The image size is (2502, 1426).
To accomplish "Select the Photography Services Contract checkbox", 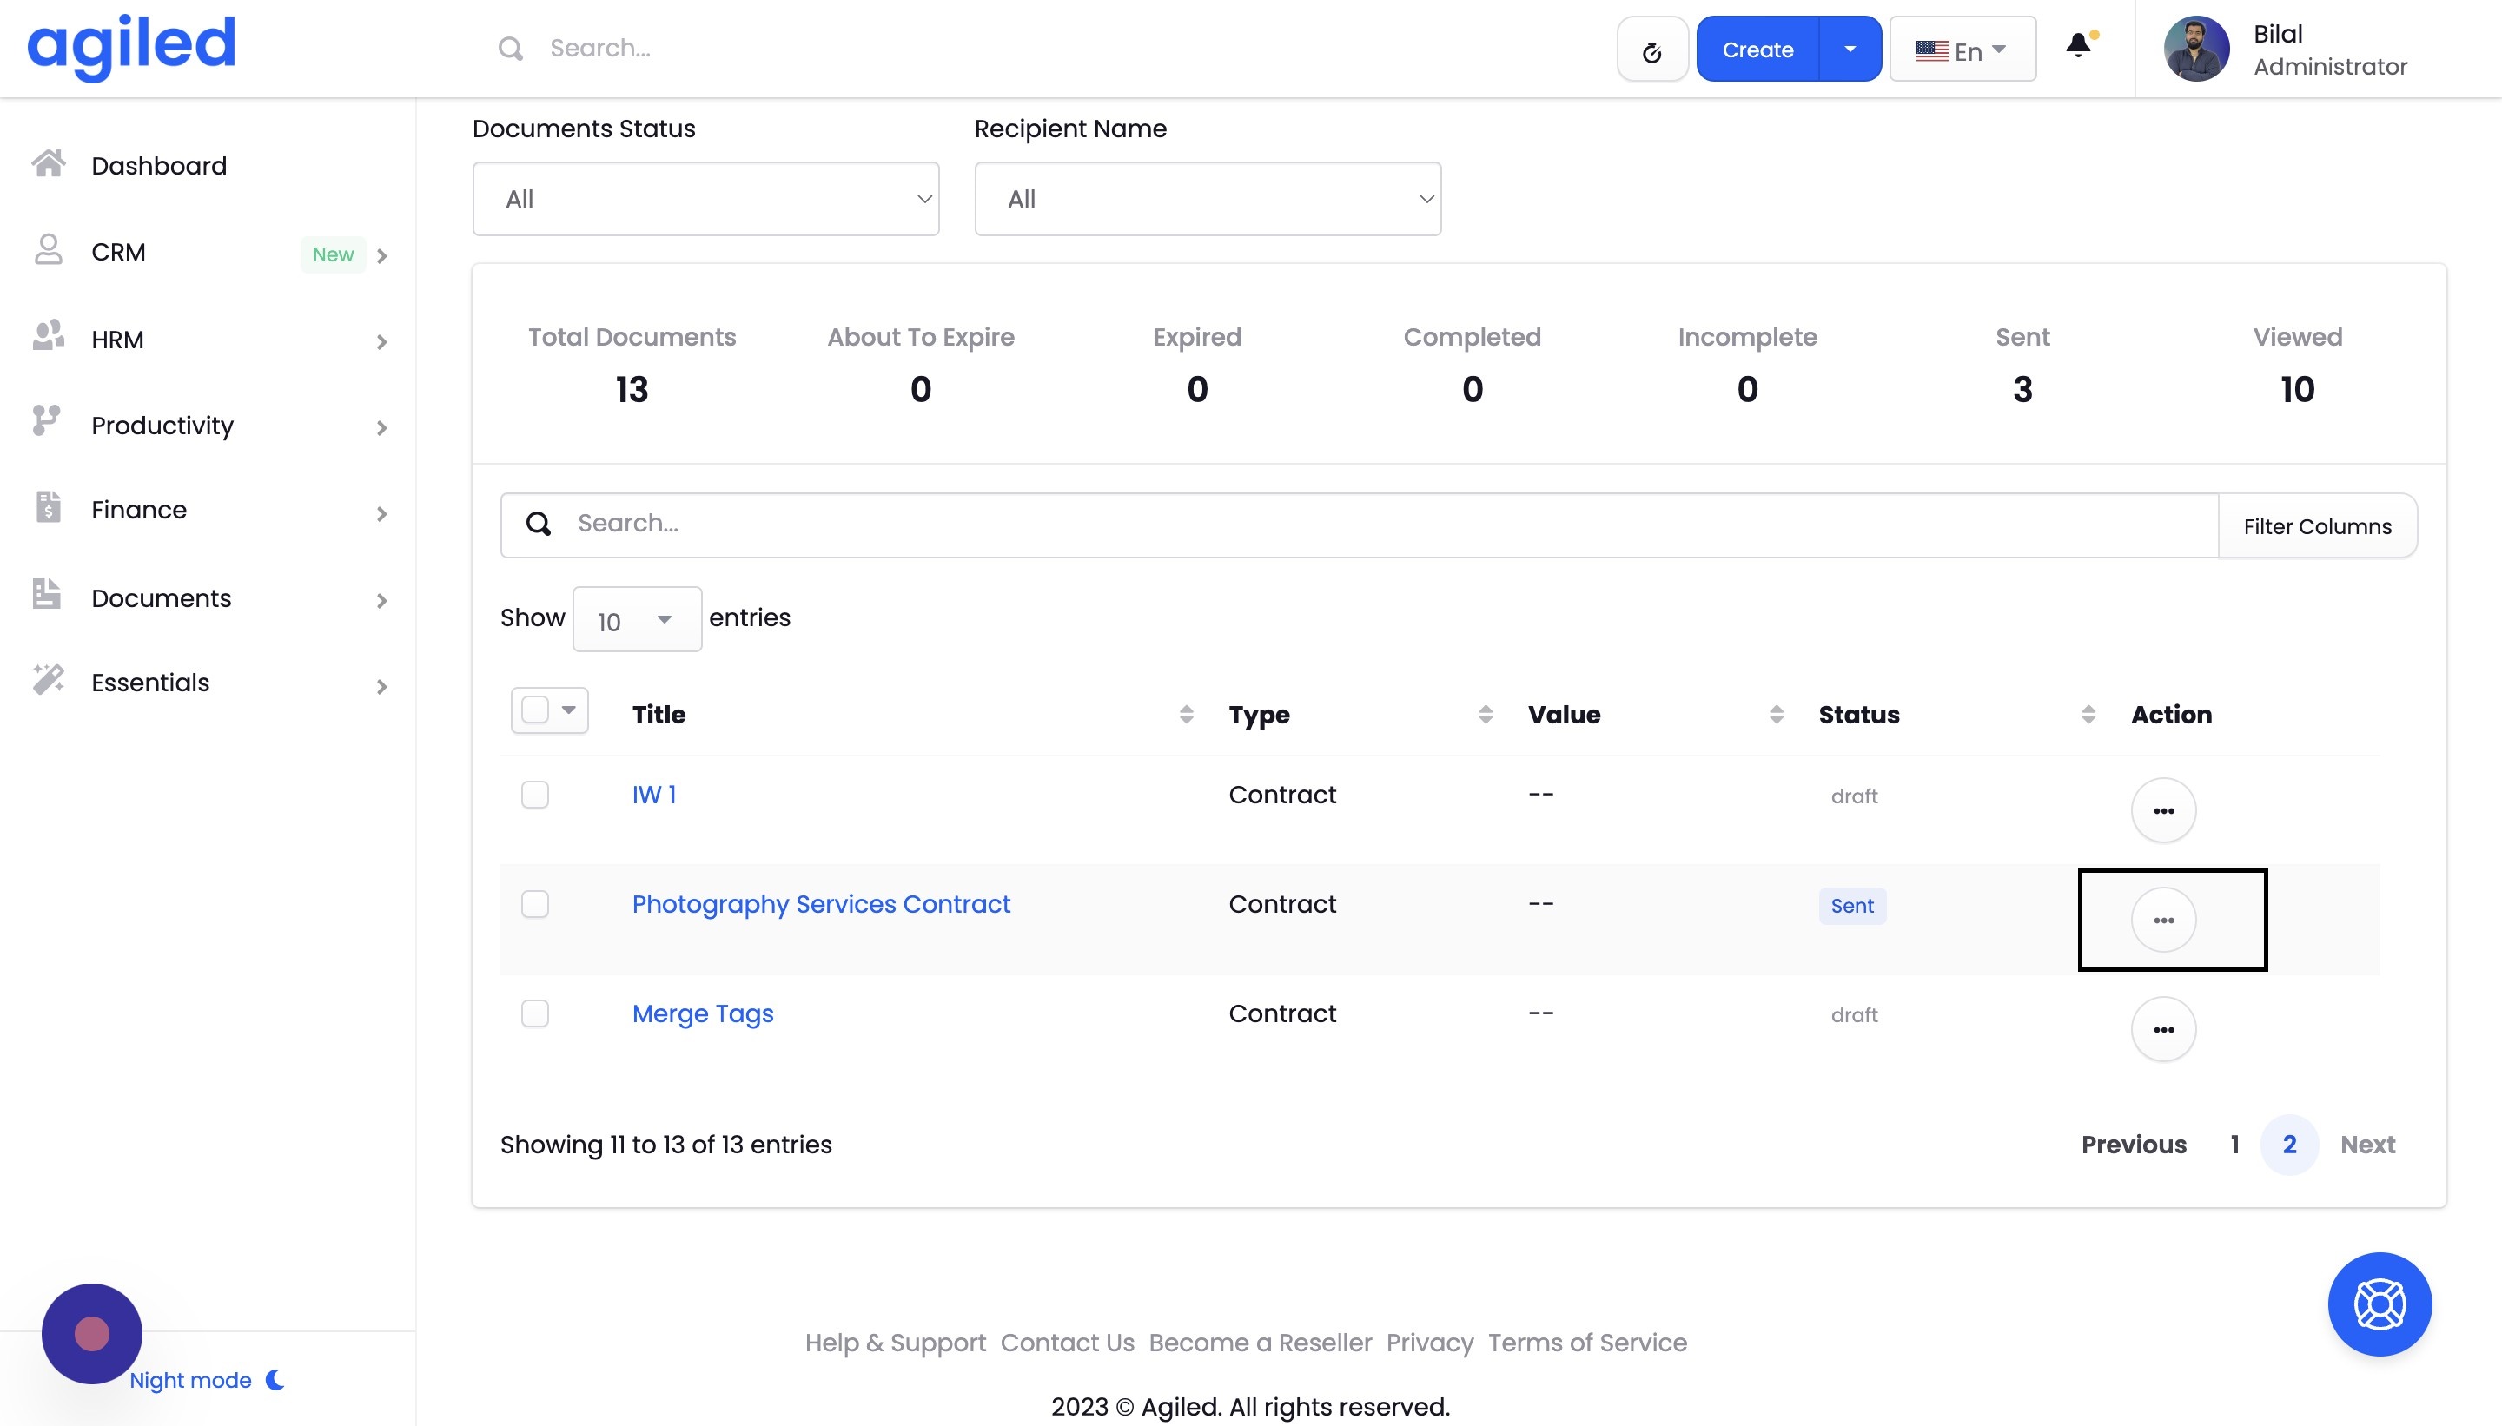I will pyautogui.click(x=535, y=904).
